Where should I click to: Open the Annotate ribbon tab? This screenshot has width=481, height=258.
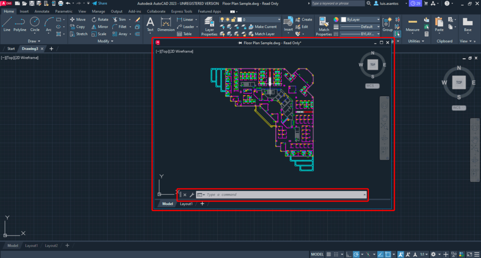pyautogui.click(x=42, y=11)
